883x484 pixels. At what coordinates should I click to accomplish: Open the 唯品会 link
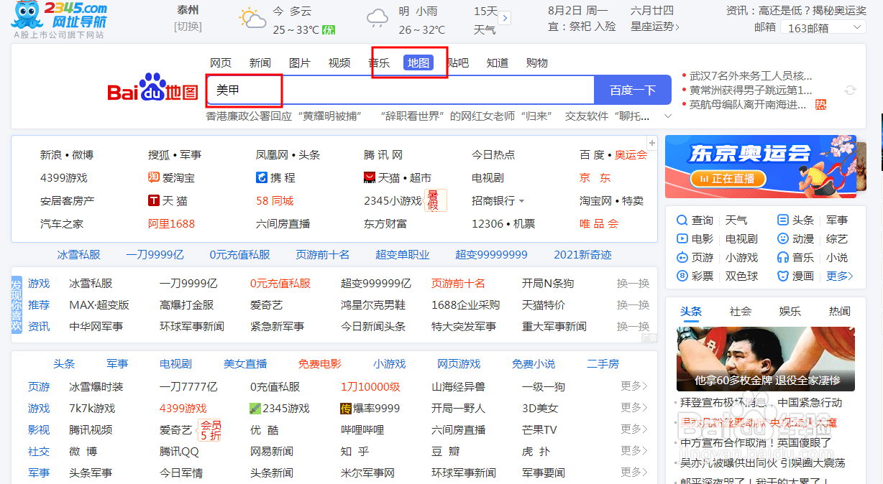pyautogui.click(x=599, y=223)
